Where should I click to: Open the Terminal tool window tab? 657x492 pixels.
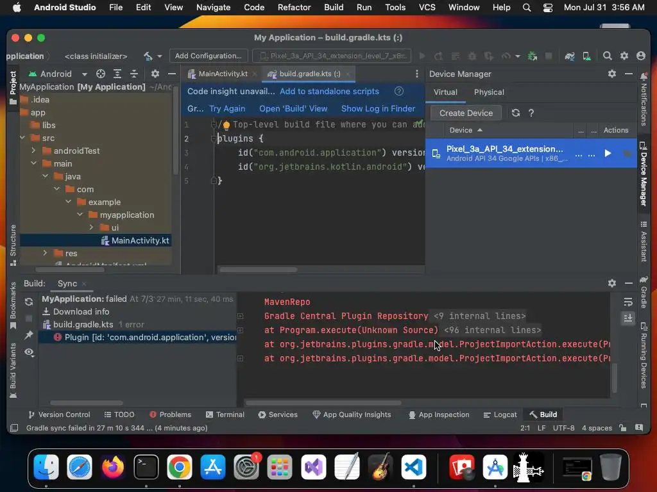tap(225, 414)
